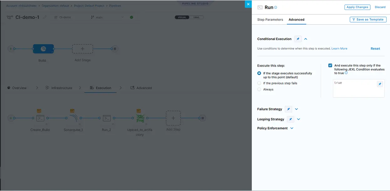Switch pipeline view to VISUAL
This screenshot has width=390, height=191.
click(x=182, y=17)
